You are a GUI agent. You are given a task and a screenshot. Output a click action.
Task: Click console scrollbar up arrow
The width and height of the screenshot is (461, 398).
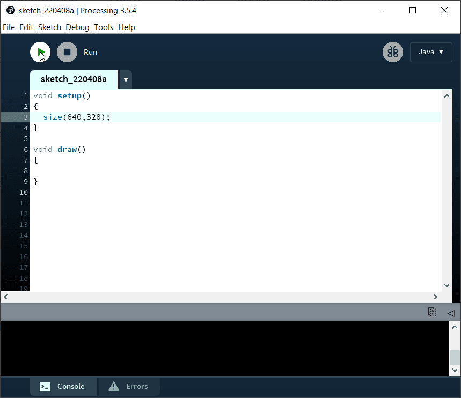pos(455,327)
